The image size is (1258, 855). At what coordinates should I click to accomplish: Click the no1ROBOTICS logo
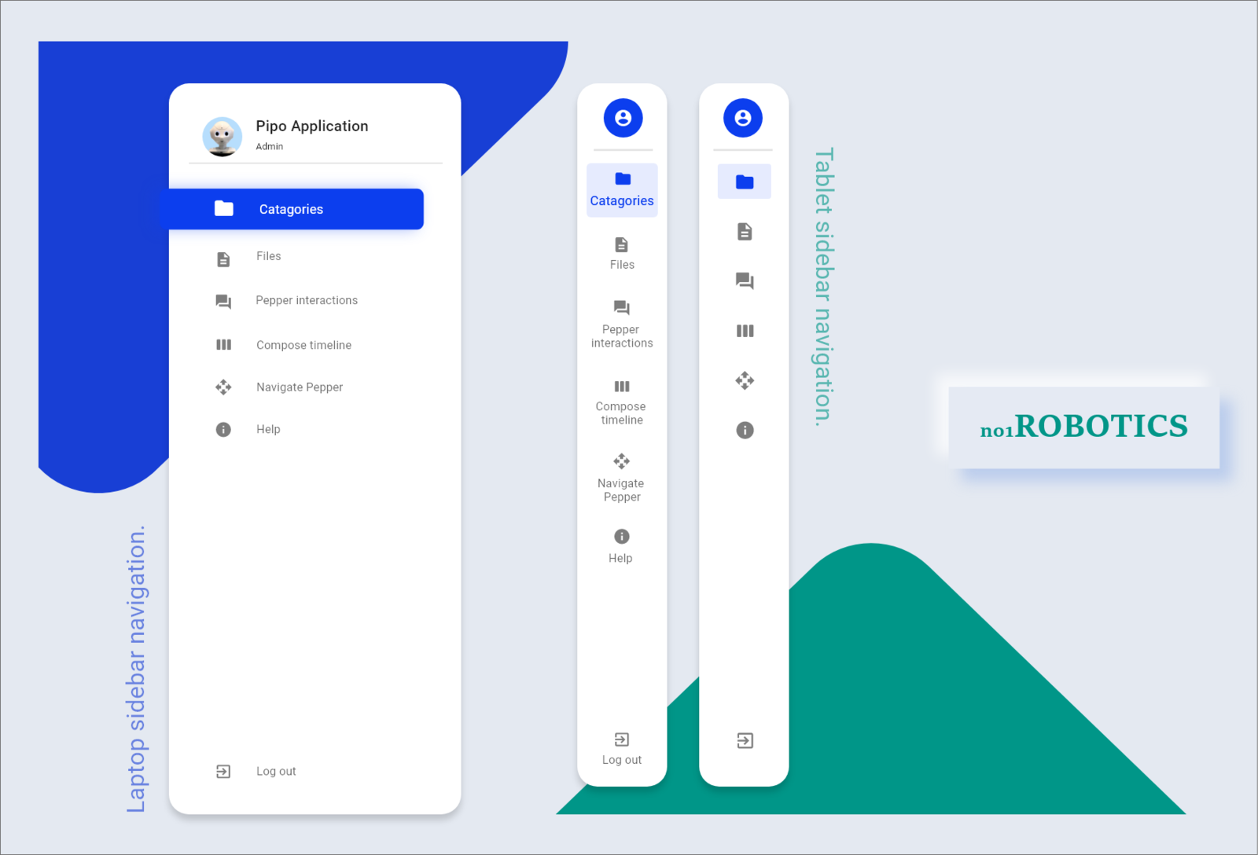[1083, 426]
